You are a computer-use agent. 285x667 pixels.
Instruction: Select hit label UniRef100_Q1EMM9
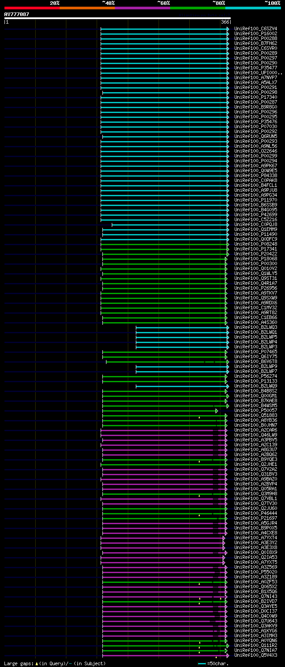[x=256, y=229]
